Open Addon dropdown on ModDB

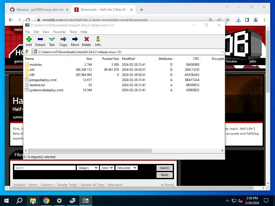[x=107, y=168]
